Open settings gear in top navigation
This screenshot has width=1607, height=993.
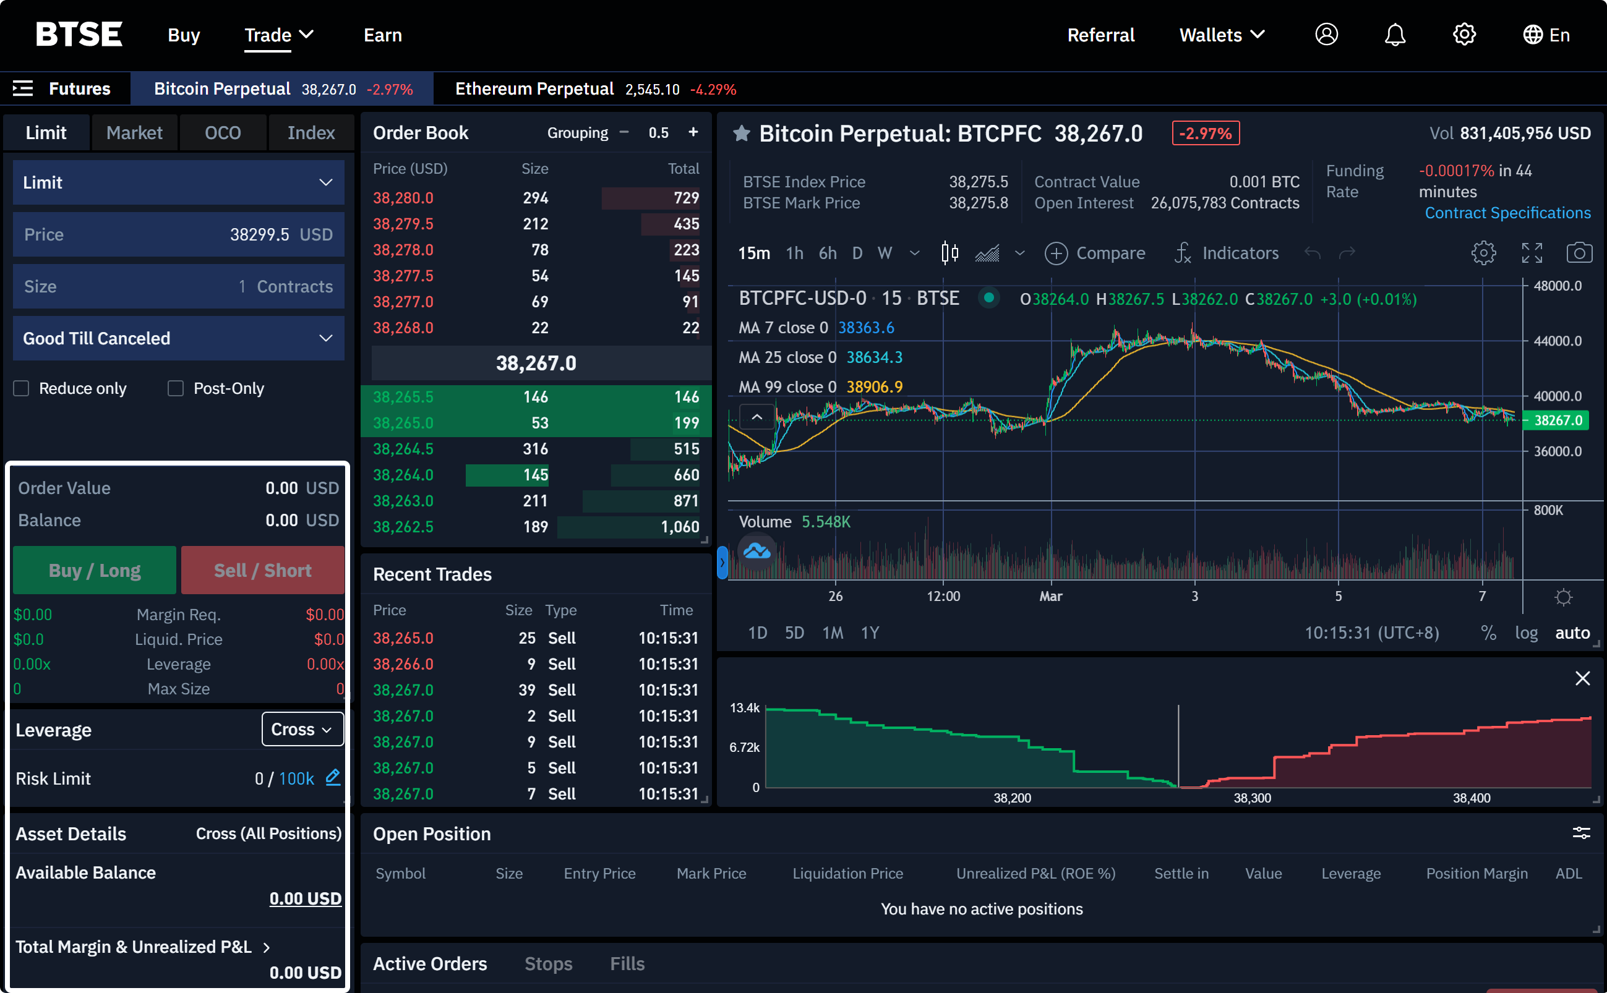[x=1463, y=34]
